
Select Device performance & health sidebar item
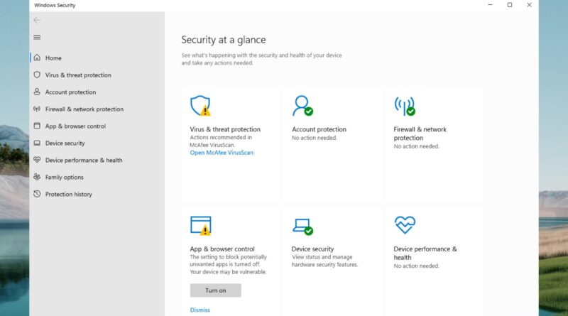83,160
